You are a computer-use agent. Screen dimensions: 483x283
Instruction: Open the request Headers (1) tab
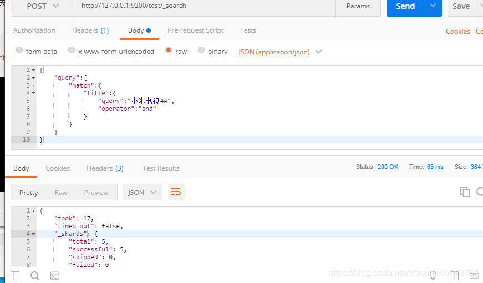click(90, 30)
